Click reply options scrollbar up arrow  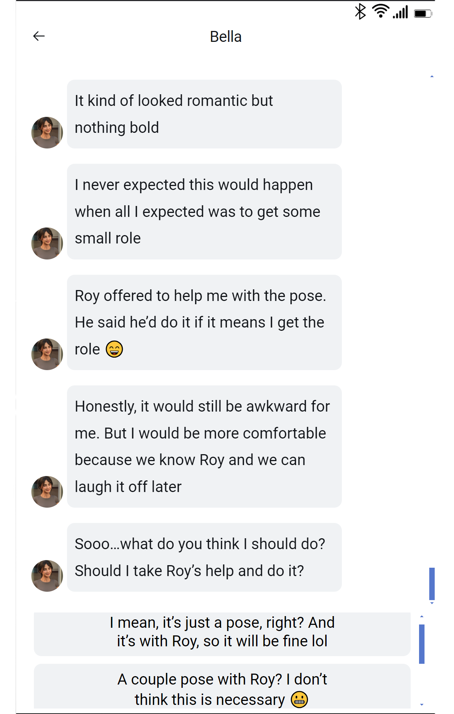422,616
